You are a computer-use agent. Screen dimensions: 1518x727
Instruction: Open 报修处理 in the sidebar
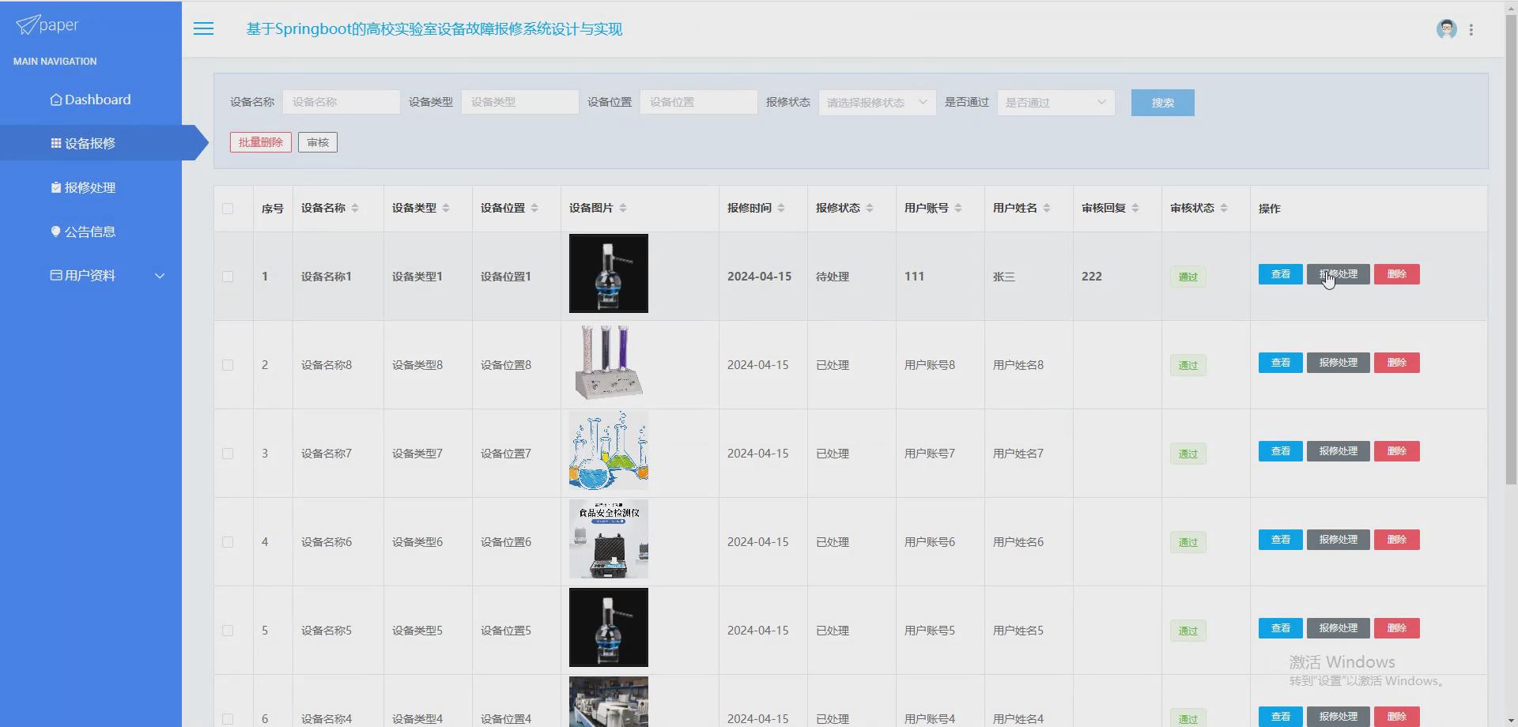[x=91, y=187]
